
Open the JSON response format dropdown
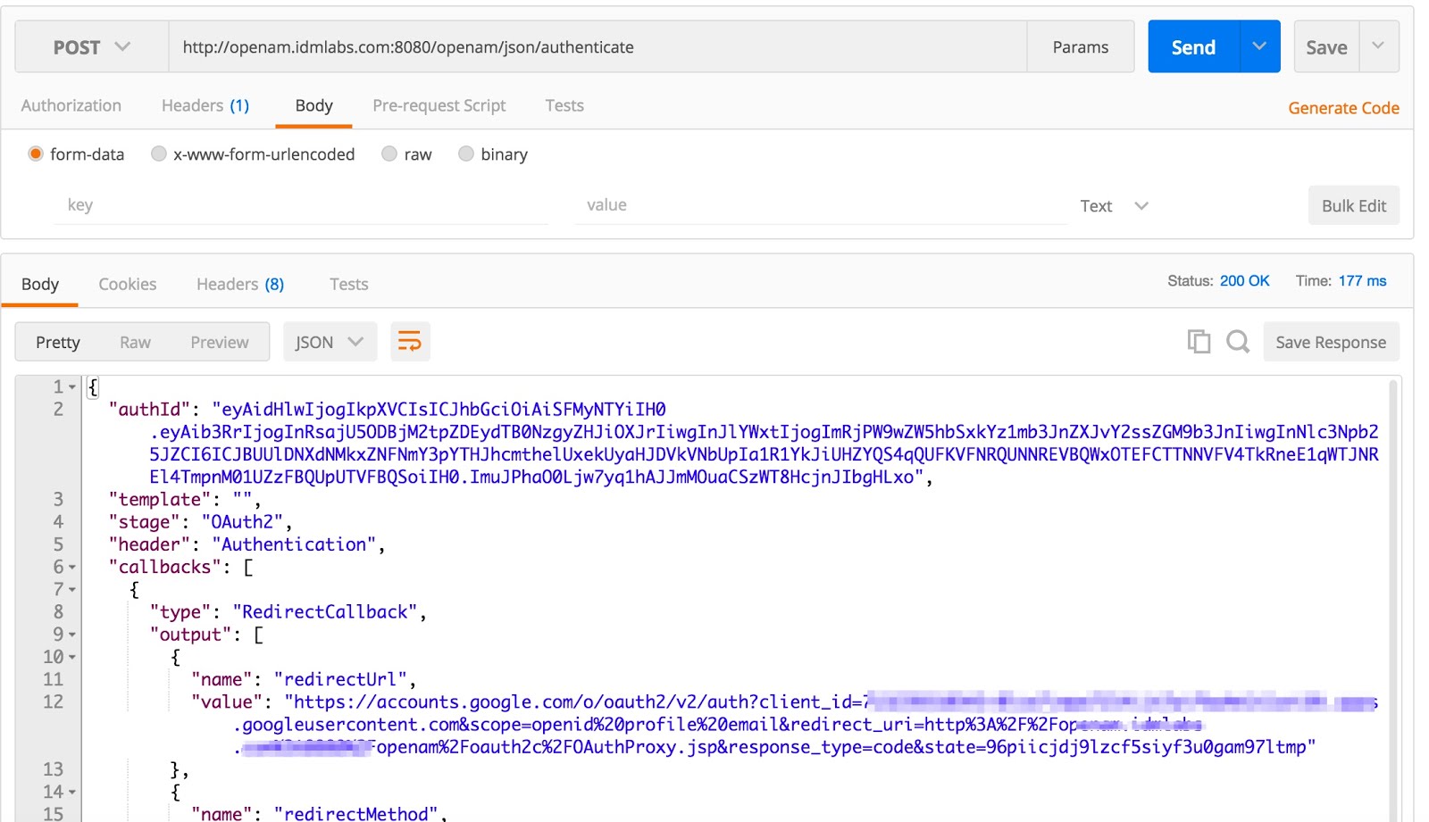(x=329, y=341)
